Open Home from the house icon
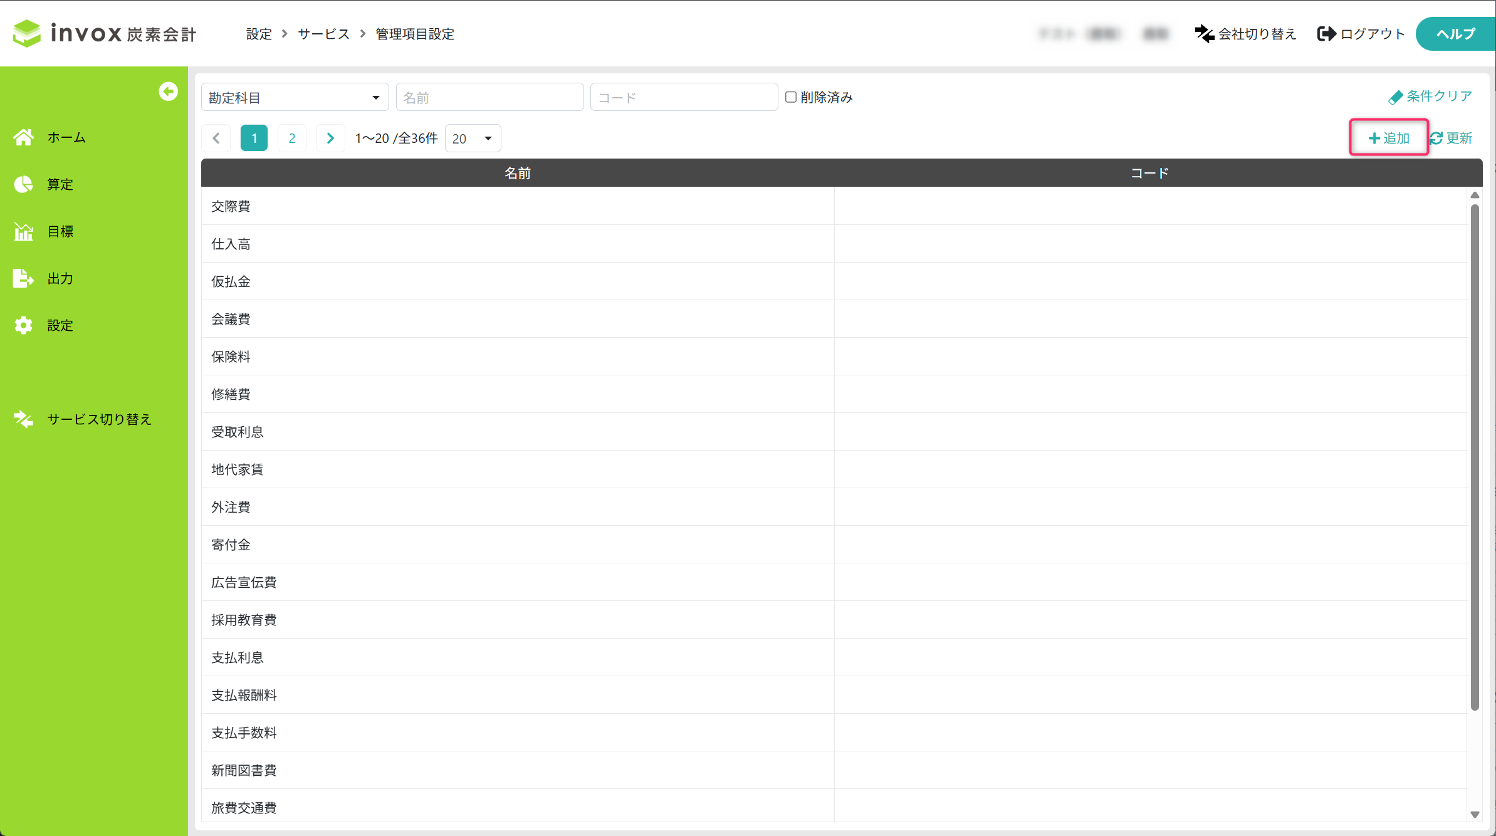Viewport: 1496px width, 836px height. 24,137
